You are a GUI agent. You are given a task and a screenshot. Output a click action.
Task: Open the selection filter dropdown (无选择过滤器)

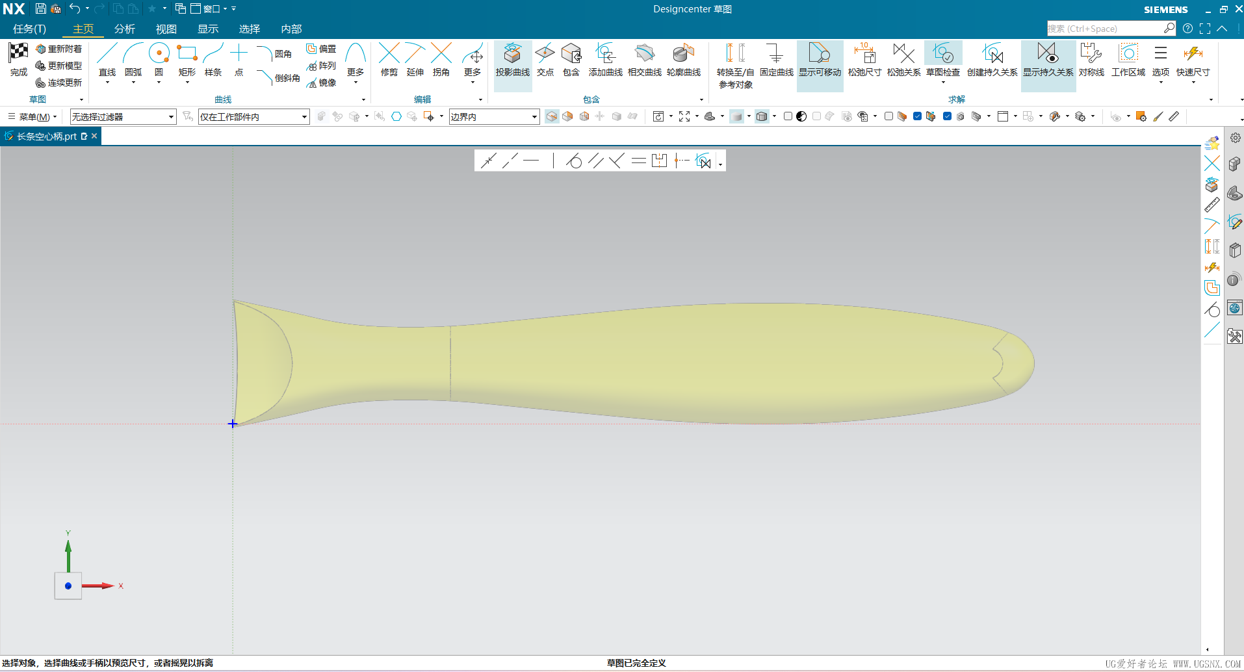(123, 116)
